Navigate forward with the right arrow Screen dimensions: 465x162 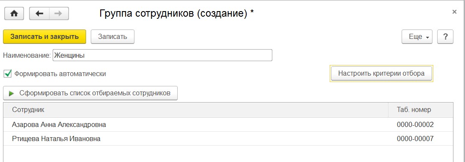[59, 14]
